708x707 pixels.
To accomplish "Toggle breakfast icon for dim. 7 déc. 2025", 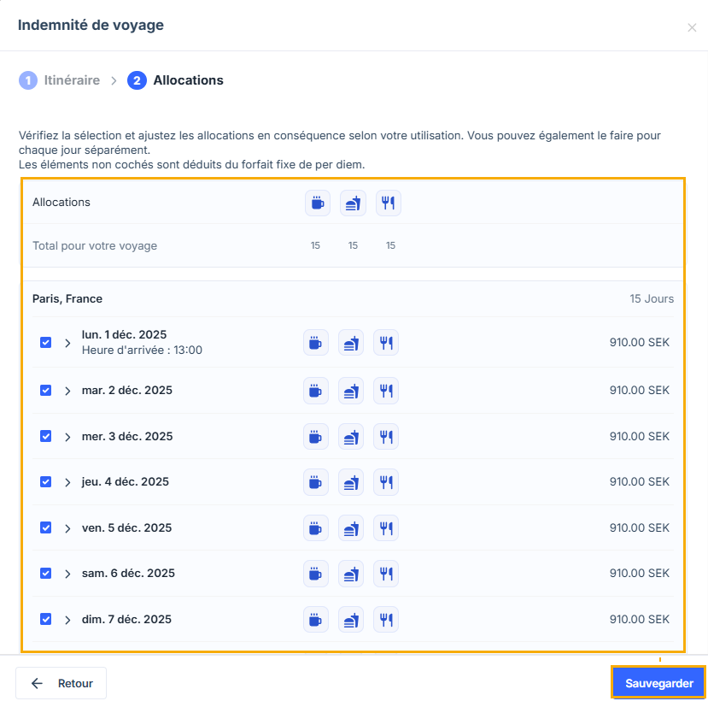I will click(316, 619).
